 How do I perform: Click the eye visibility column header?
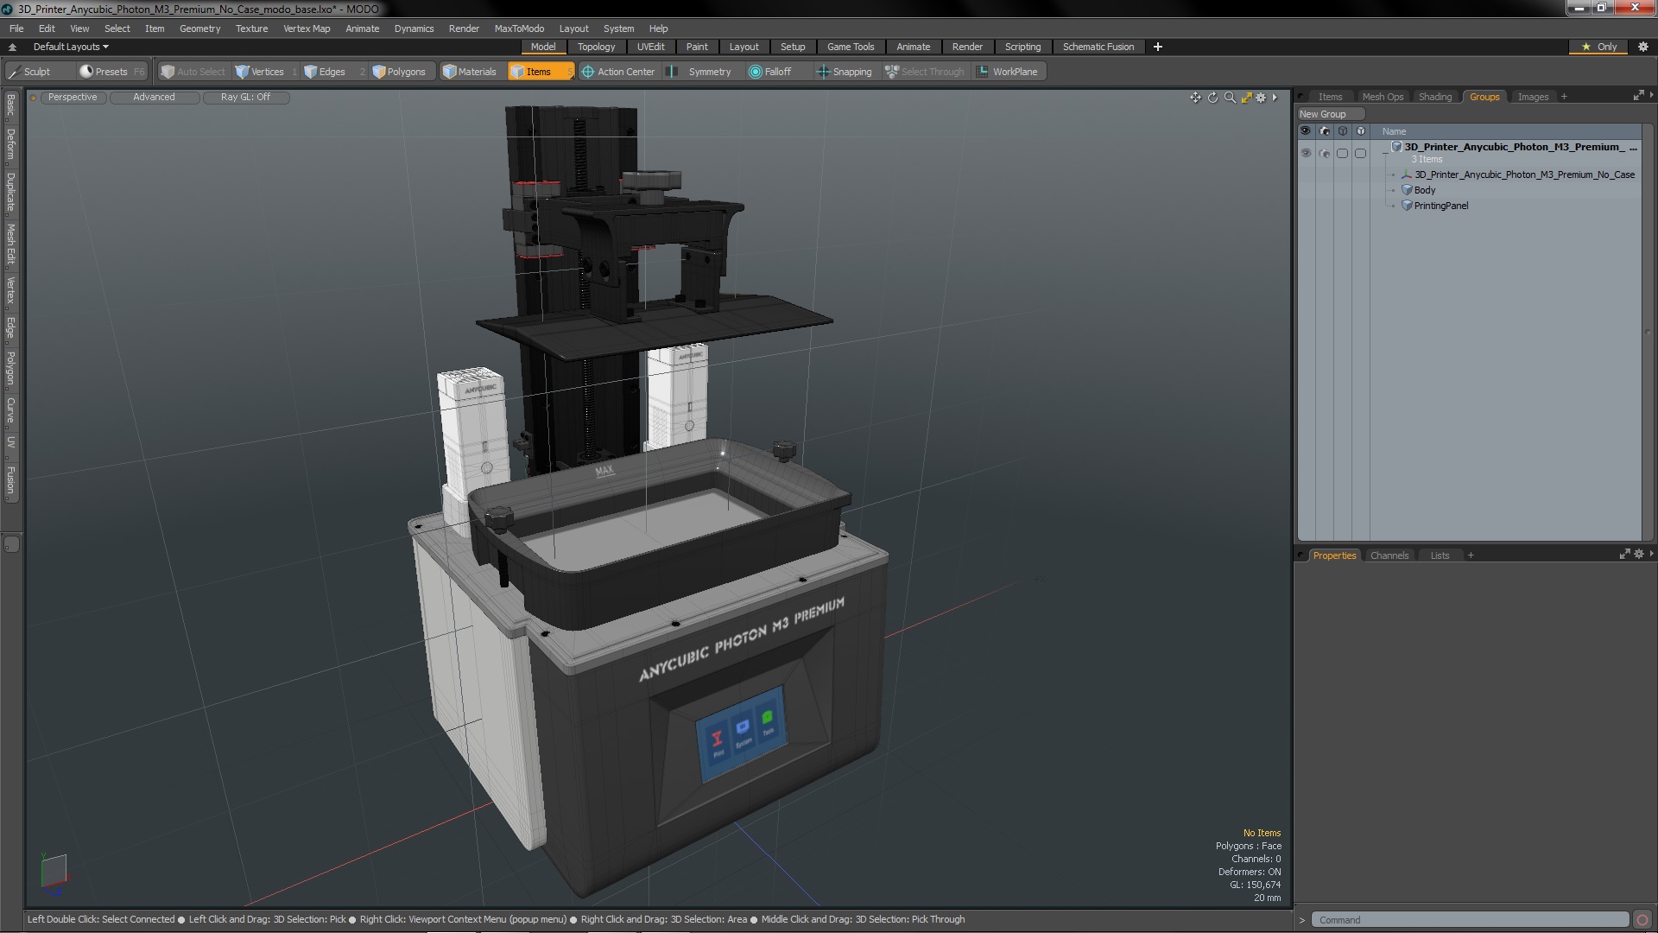(1306, 131)
